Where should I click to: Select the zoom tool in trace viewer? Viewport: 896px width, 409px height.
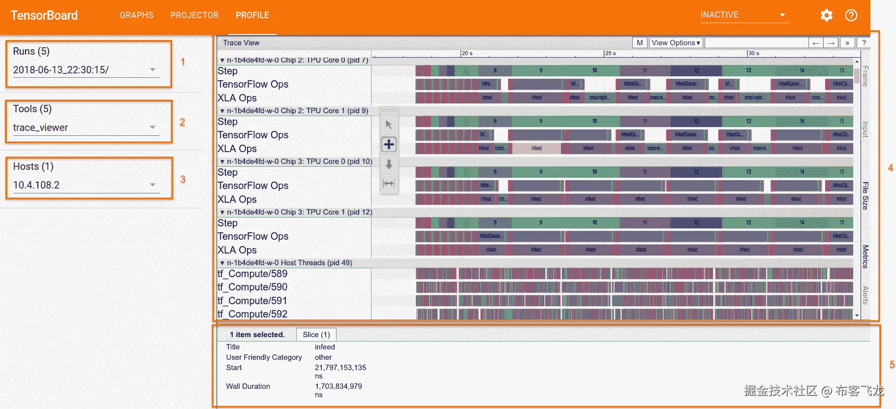389,164
